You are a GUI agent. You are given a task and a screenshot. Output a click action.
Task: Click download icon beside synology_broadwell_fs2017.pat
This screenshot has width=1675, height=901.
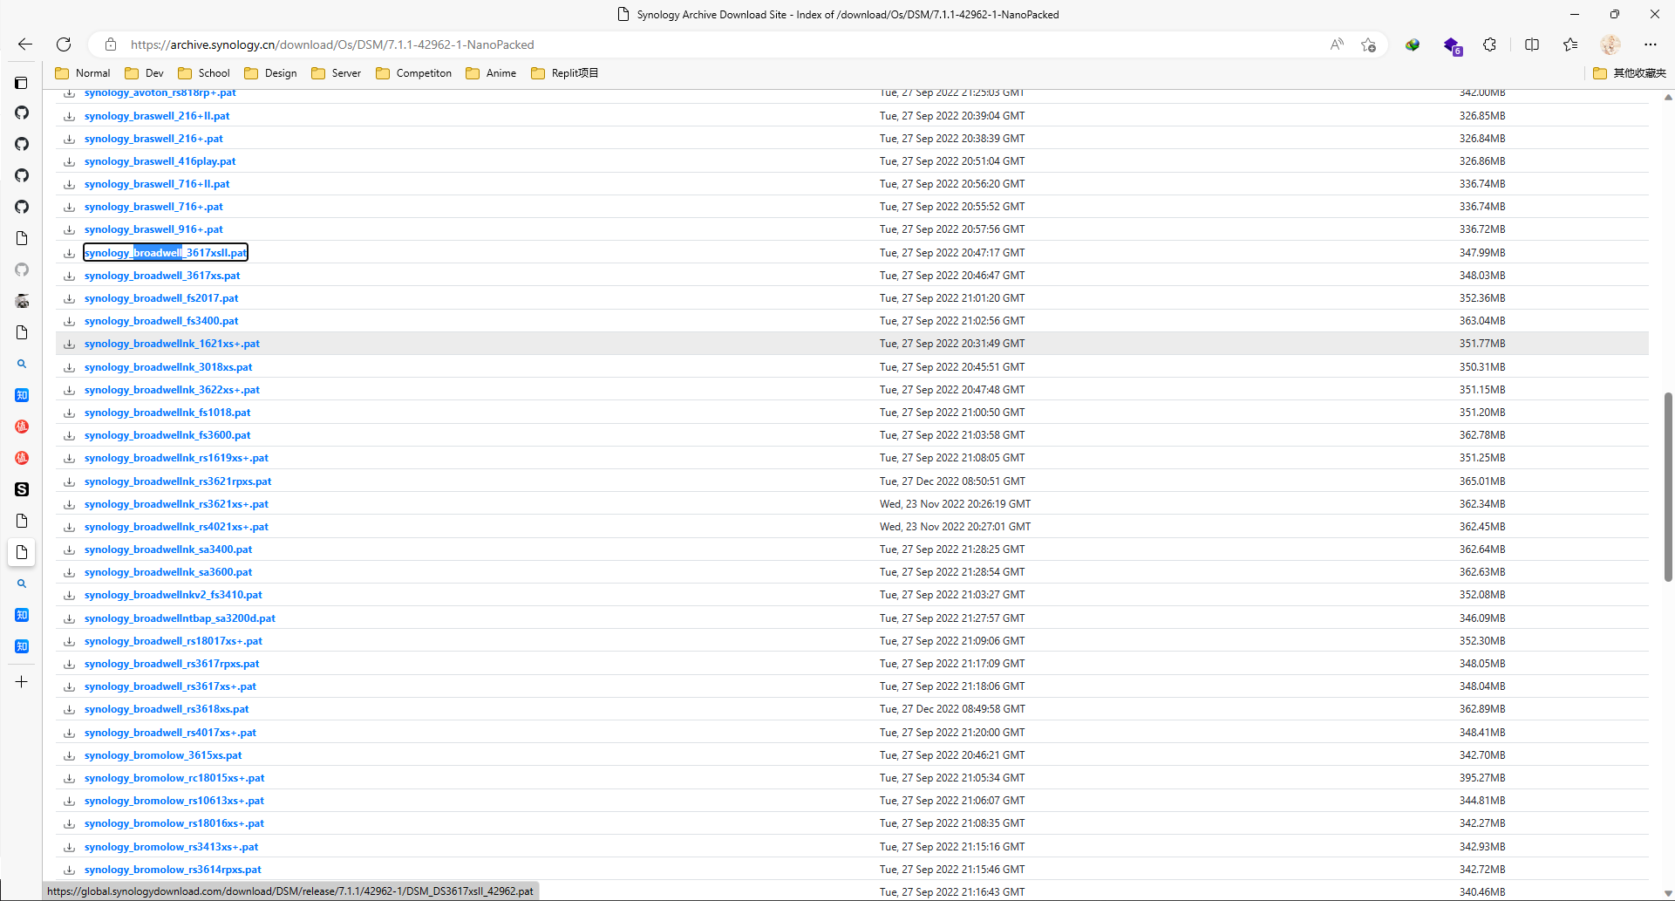[69, 298]
